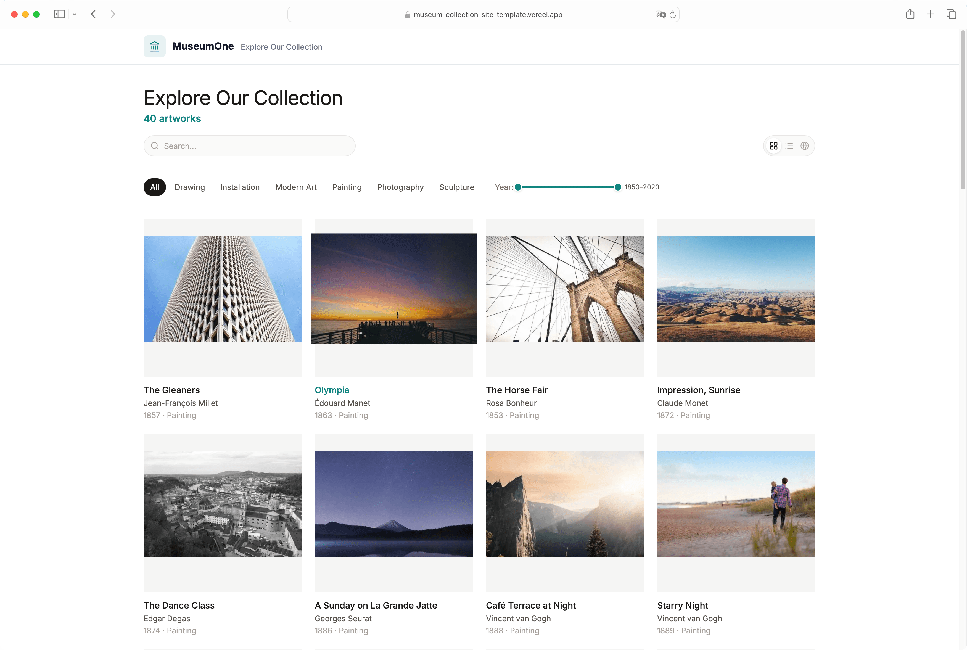Select the Painting filter tab
Screen dimensions: 967x650
[347, 187]
